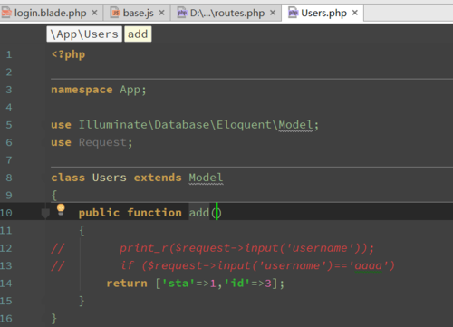453x327 pixels.
Task: Click the \App\Users breadcrumb
Action: [84, 34]
